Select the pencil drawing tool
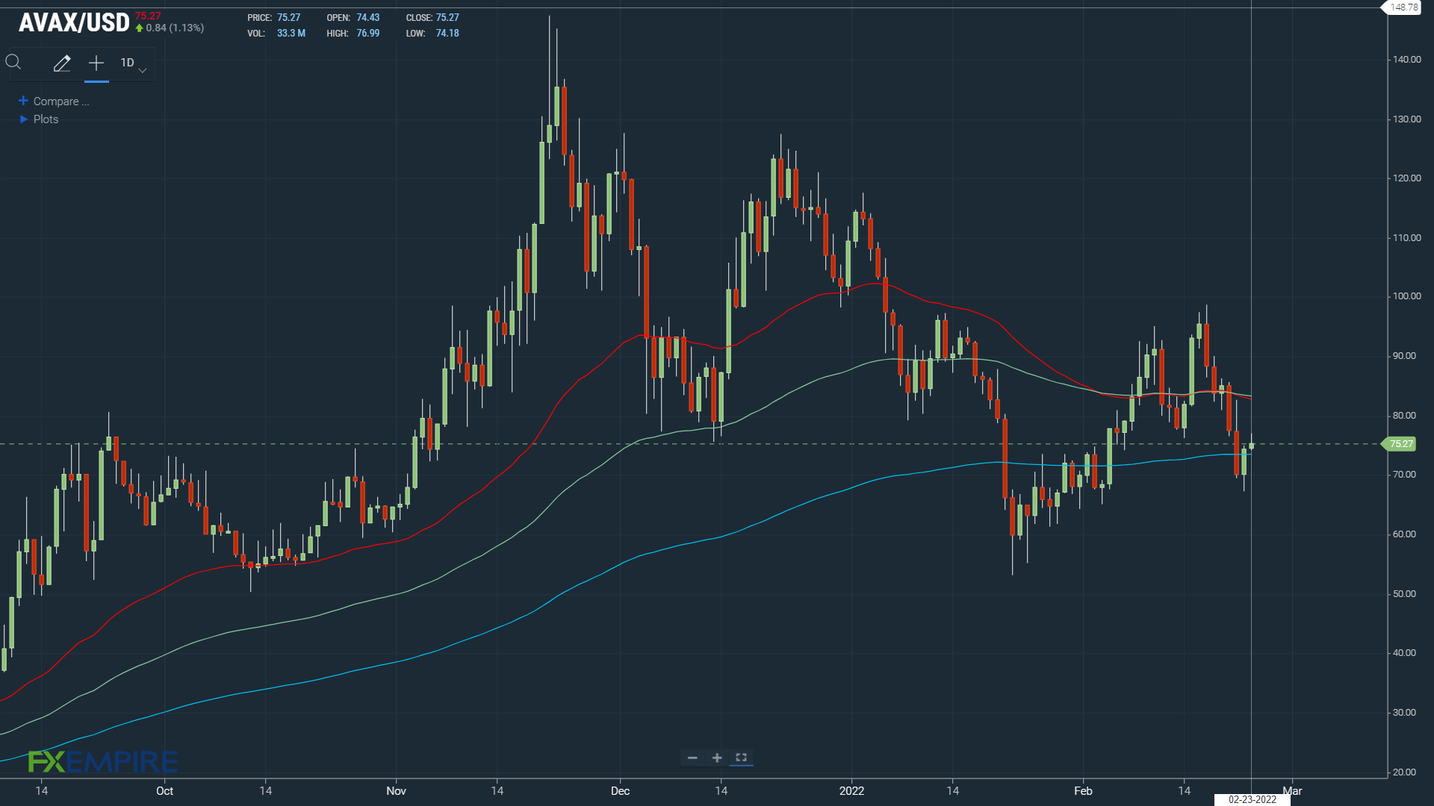1434x806 pixels. (62, 63)
